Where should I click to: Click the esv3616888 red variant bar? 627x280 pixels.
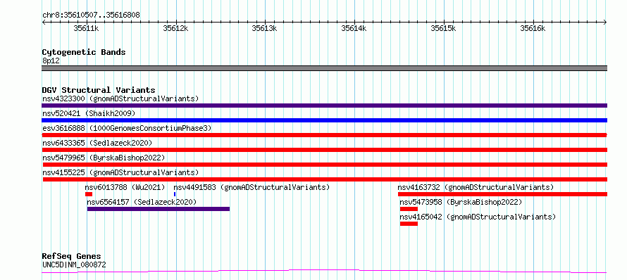point(324,135)
